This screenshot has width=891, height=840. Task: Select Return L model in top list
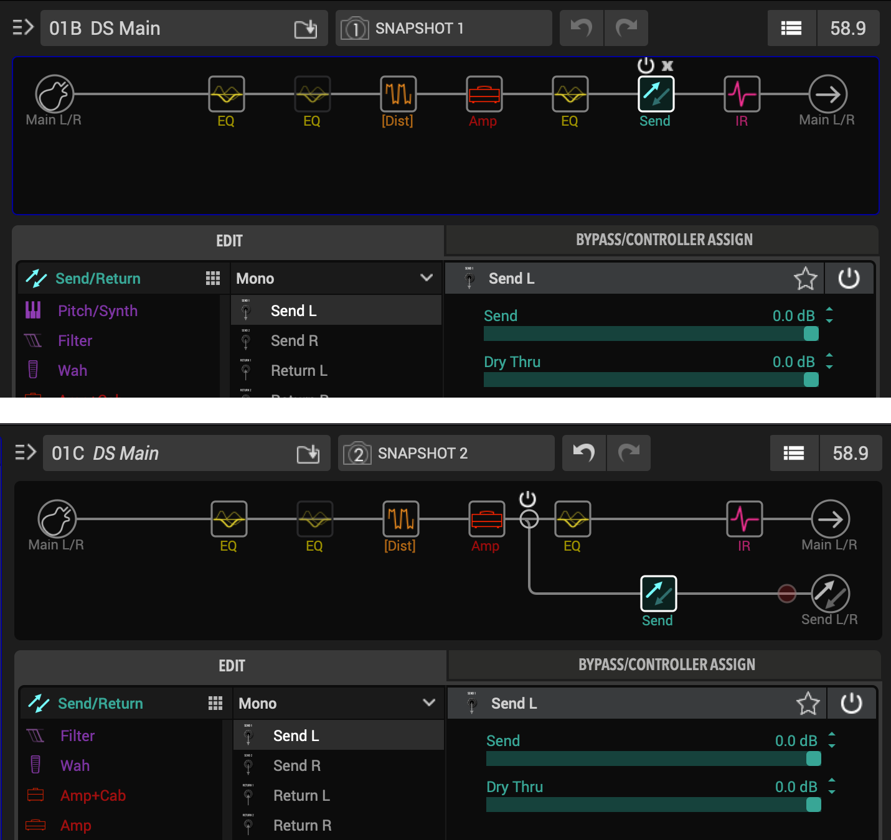point(336,370)
